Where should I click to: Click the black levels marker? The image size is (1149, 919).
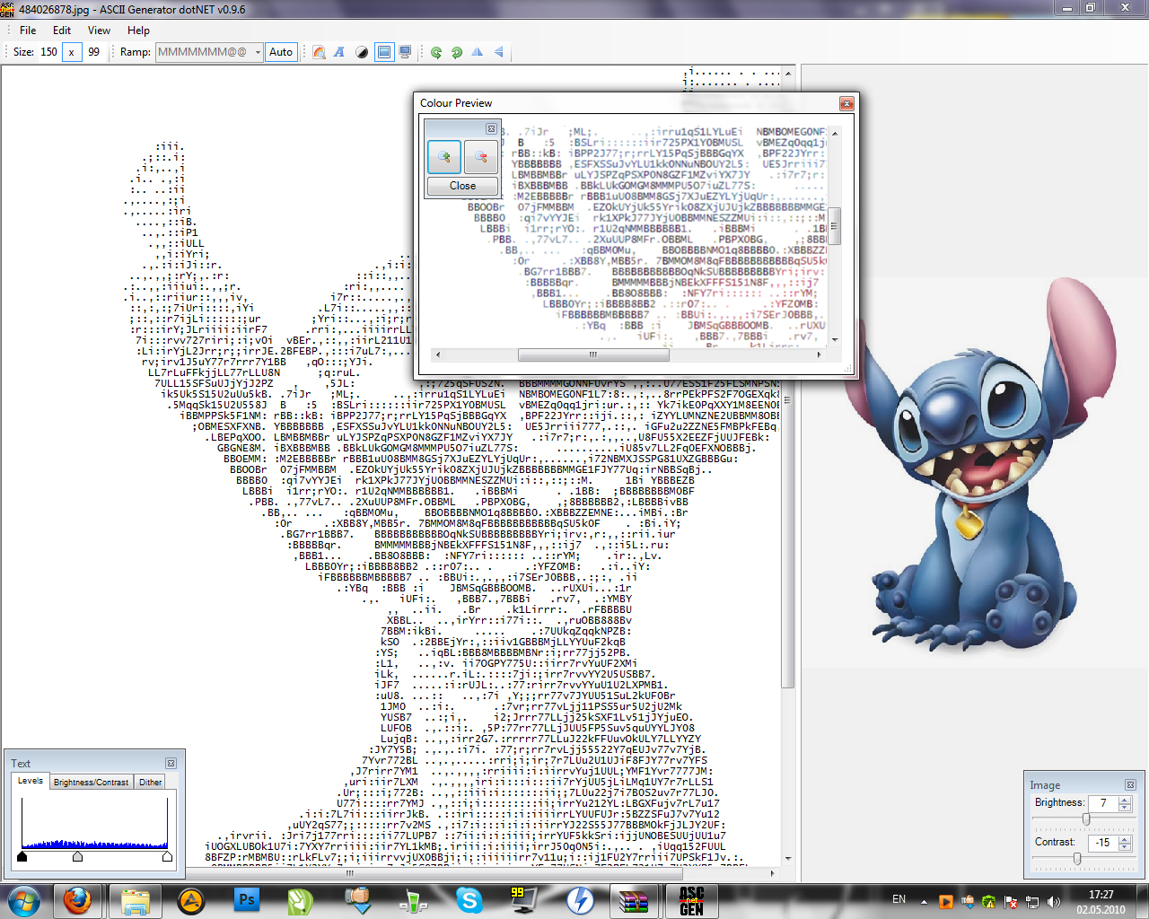click(x=22, y=856)
